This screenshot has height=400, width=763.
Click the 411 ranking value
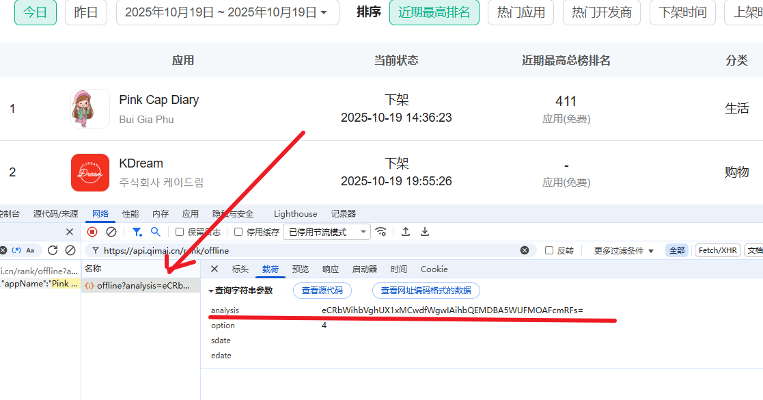[566, 101]
